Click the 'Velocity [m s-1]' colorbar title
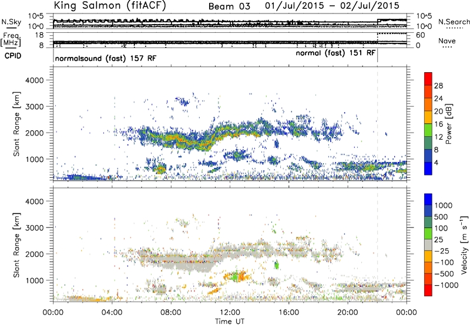 click(464, 245)
